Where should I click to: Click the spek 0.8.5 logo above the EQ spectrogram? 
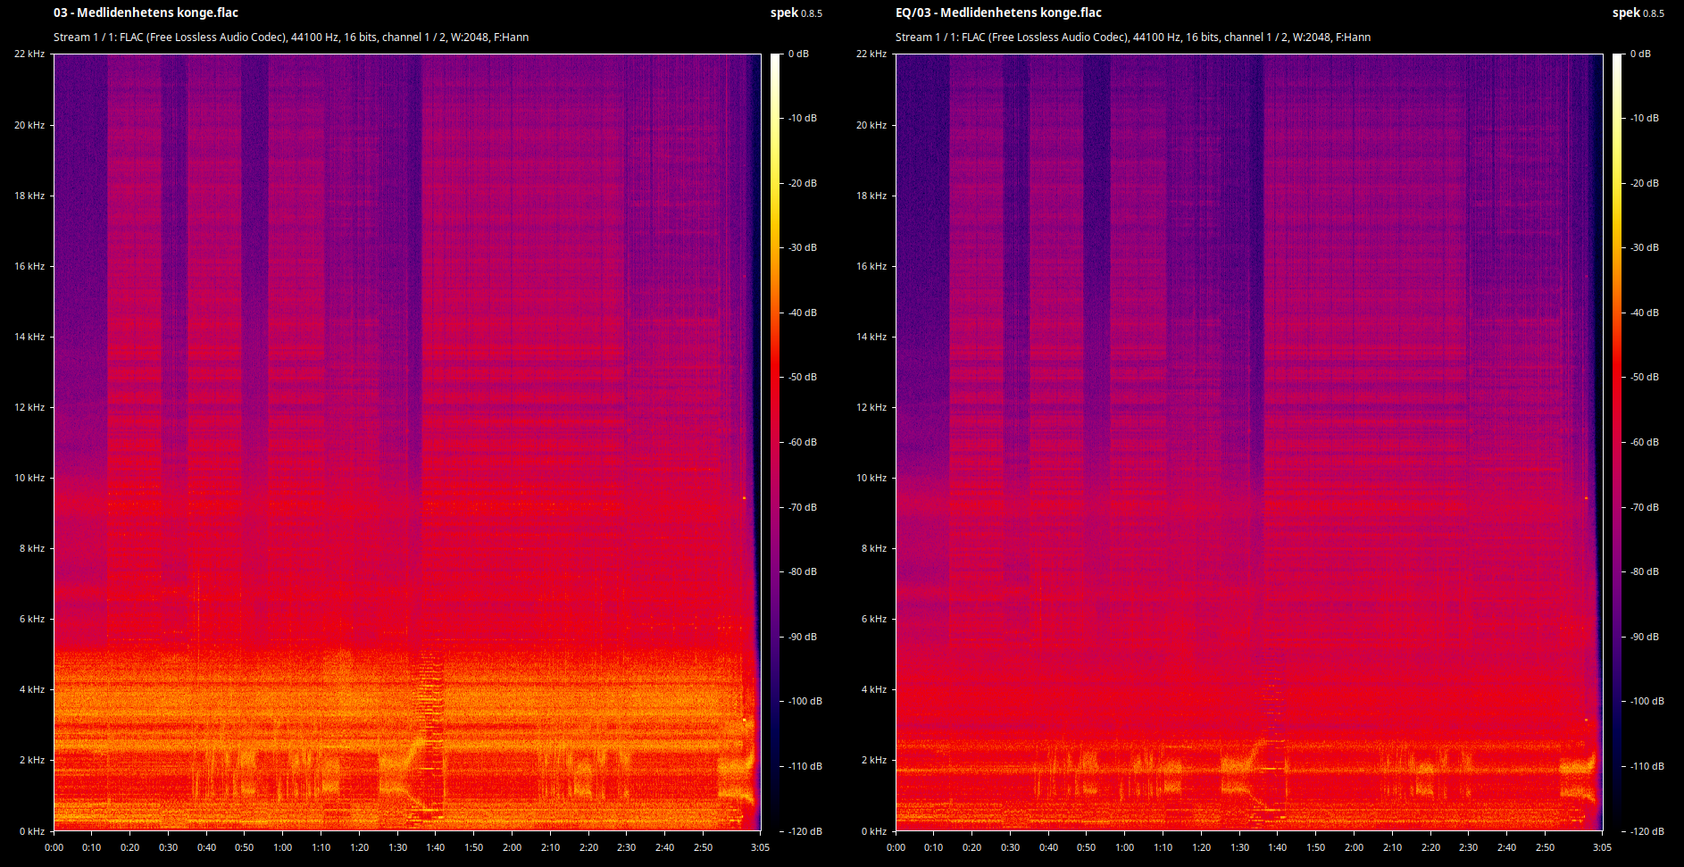[1638, 13]
